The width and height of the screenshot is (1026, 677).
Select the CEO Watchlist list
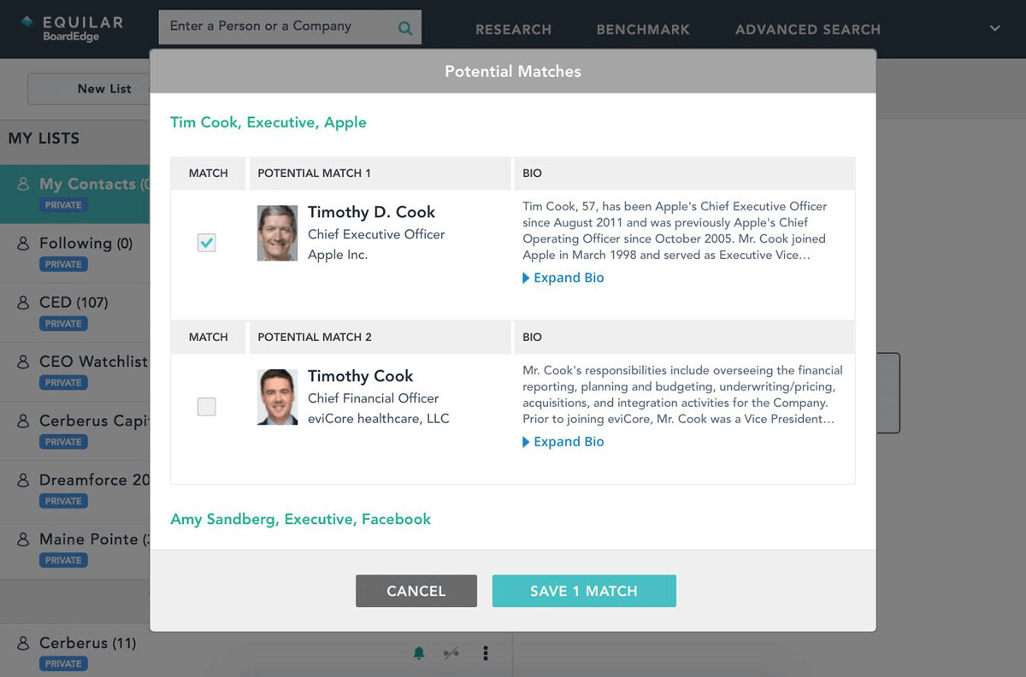coord(75,372)
